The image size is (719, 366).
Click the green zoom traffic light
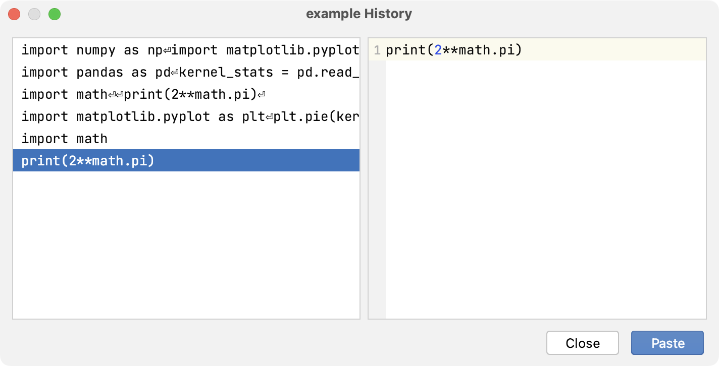pyautogui.click(x=55, y=14)
